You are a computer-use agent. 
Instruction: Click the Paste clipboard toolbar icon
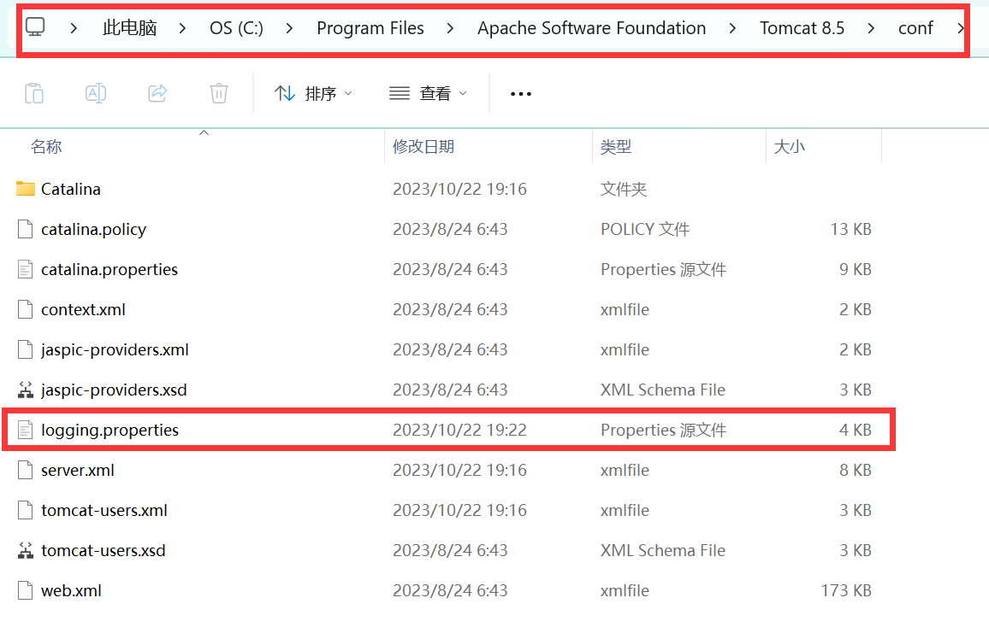coord(34,93)
